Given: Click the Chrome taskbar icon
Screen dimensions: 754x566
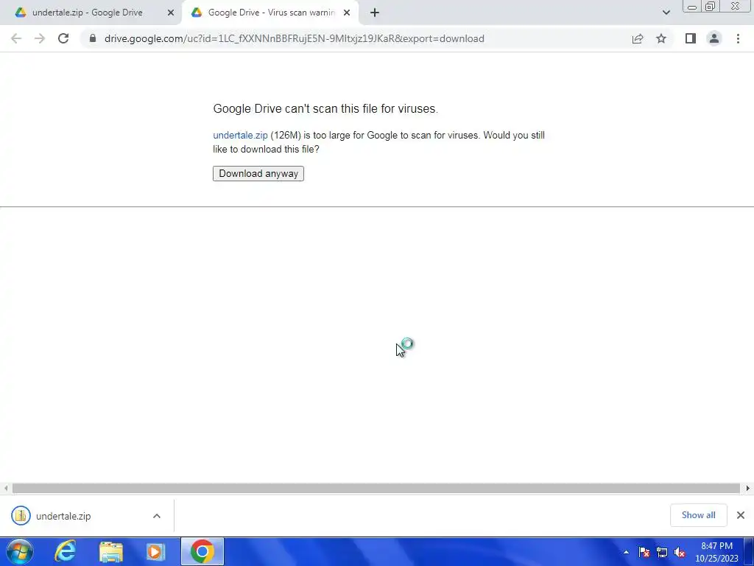Looking at the screenshot, I should pyautogui.click(x=202, y=551).
